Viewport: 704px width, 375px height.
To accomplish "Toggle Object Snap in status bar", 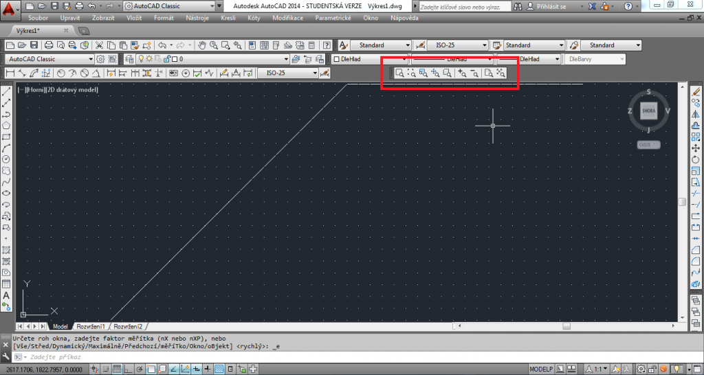I will (x=151, y=370).
